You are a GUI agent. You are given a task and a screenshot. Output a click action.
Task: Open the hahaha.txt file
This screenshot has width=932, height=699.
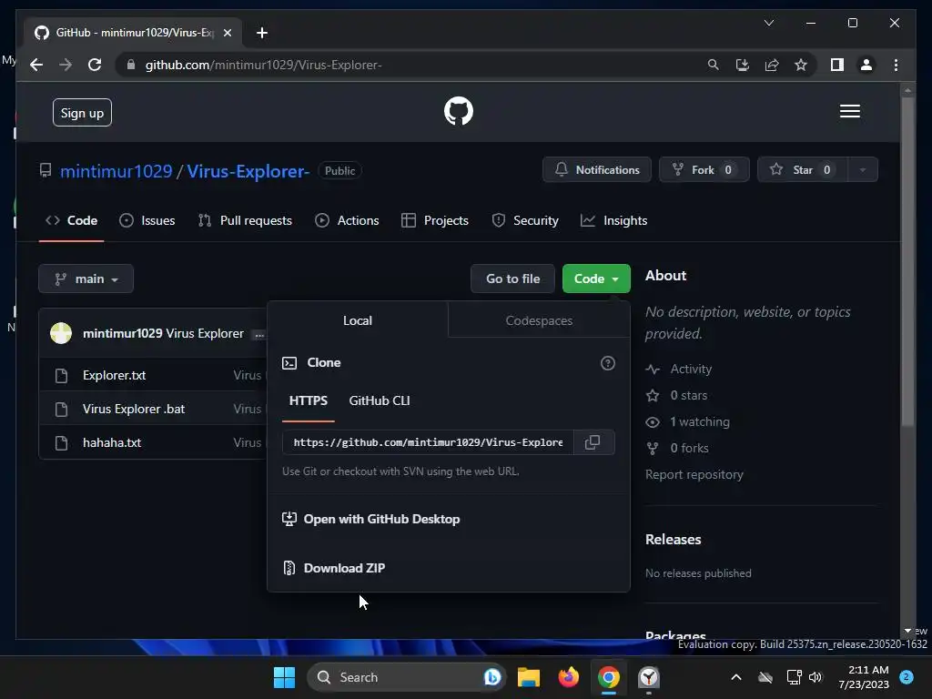[x=112, y=443]
